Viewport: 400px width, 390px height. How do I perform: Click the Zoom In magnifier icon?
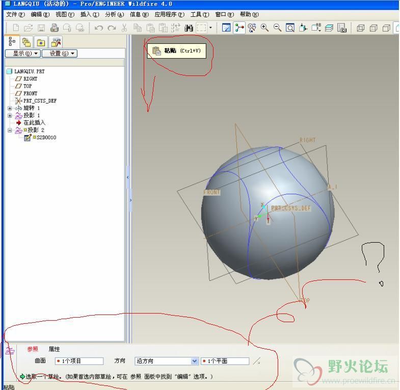coord(264,28)
